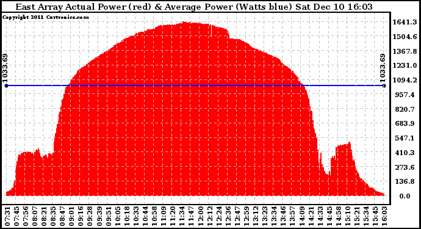Click the chart title text

(194, 7)
